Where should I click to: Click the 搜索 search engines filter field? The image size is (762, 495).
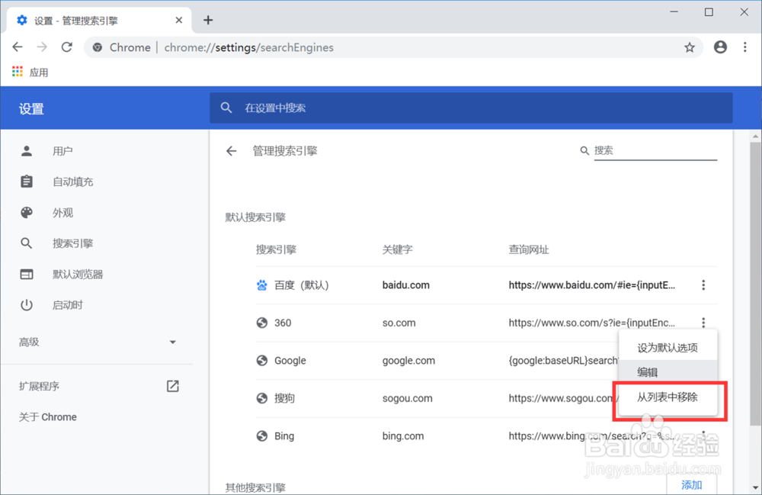tap(655, 151)
